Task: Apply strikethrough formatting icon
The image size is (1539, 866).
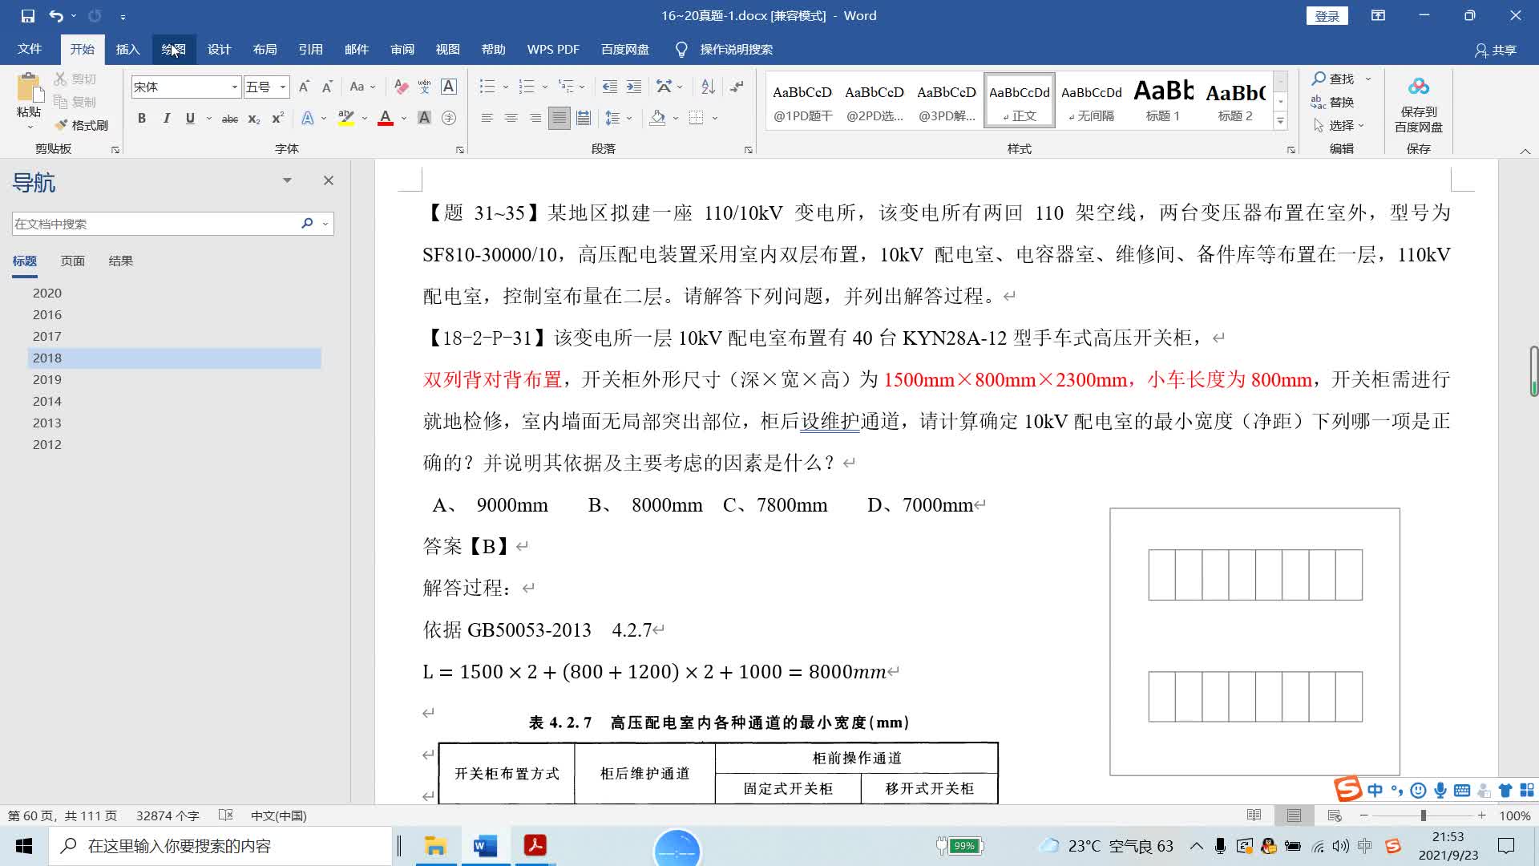Action: pyautogui.click(x=230, y=119)
